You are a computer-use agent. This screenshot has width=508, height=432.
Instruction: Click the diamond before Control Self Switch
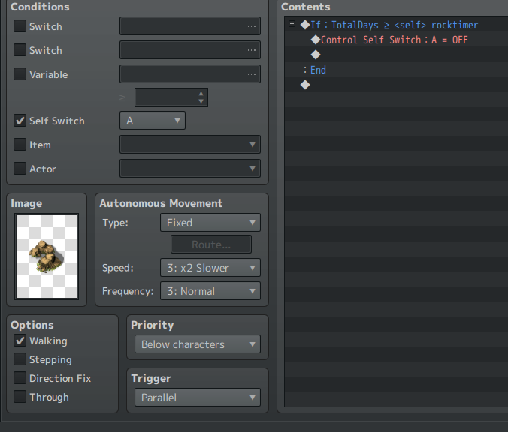[316, 40]
